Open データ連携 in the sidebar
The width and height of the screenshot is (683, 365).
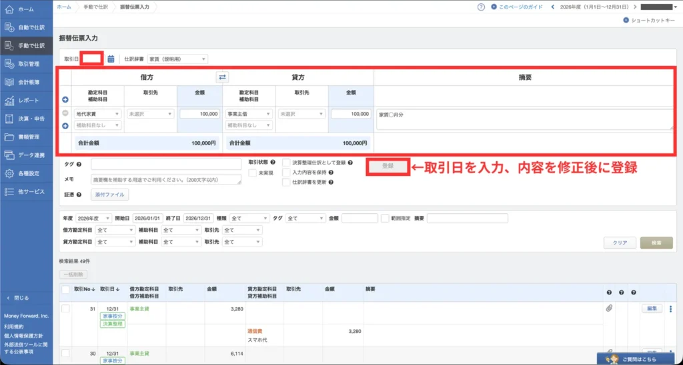click(x=26, y=155)
